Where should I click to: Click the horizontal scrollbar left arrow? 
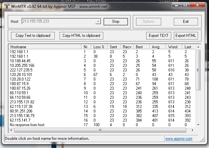point(11,130)
